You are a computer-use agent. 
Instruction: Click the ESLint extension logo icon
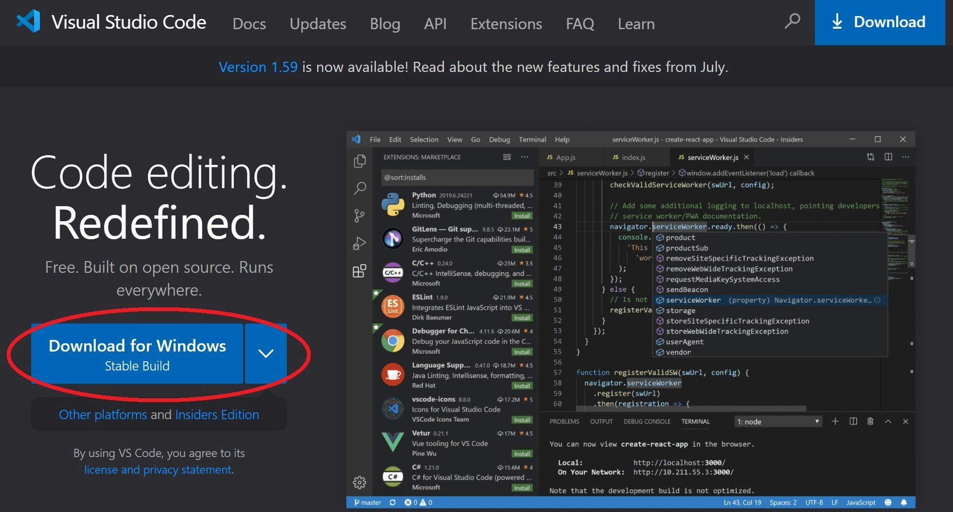click(x=393, y=307)
